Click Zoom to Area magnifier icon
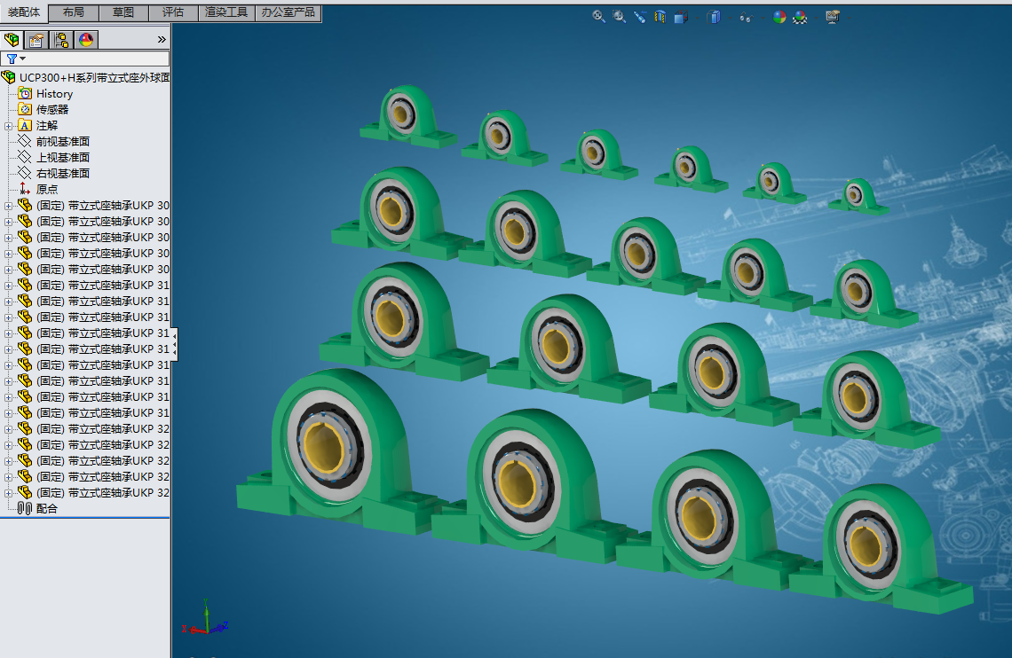This screenshot has height=658, width=1012. 619,17
